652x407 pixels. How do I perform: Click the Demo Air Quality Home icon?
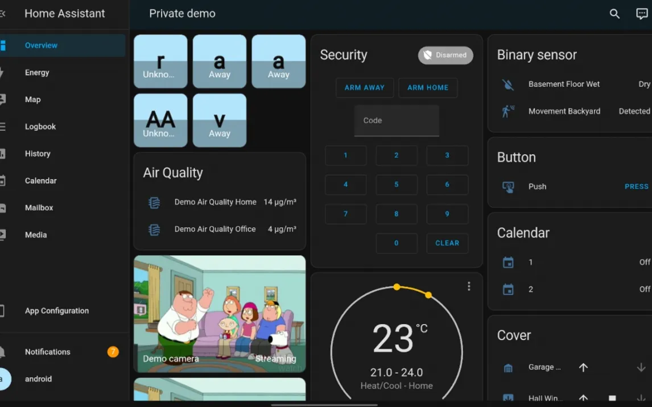[x=154, y=202]
